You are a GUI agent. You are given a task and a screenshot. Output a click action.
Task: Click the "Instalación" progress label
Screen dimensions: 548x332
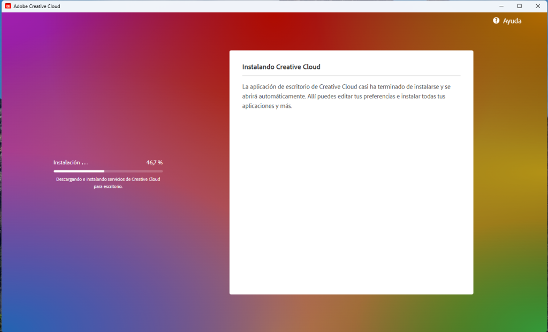click(x=66, y=162)
